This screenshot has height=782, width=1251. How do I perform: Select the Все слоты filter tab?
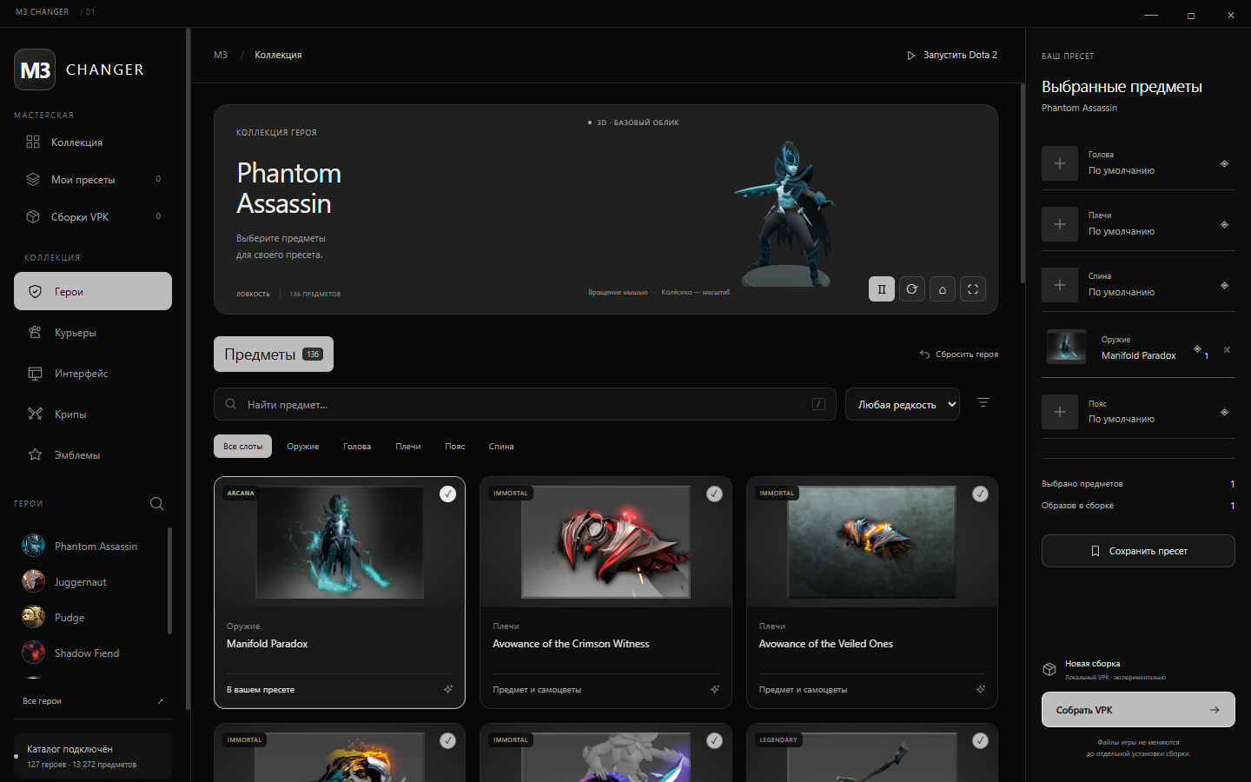coord(242,446)
